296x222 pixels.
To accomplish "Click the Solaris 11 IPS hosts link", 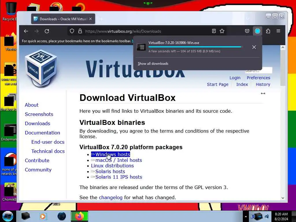I will point(116,177).
